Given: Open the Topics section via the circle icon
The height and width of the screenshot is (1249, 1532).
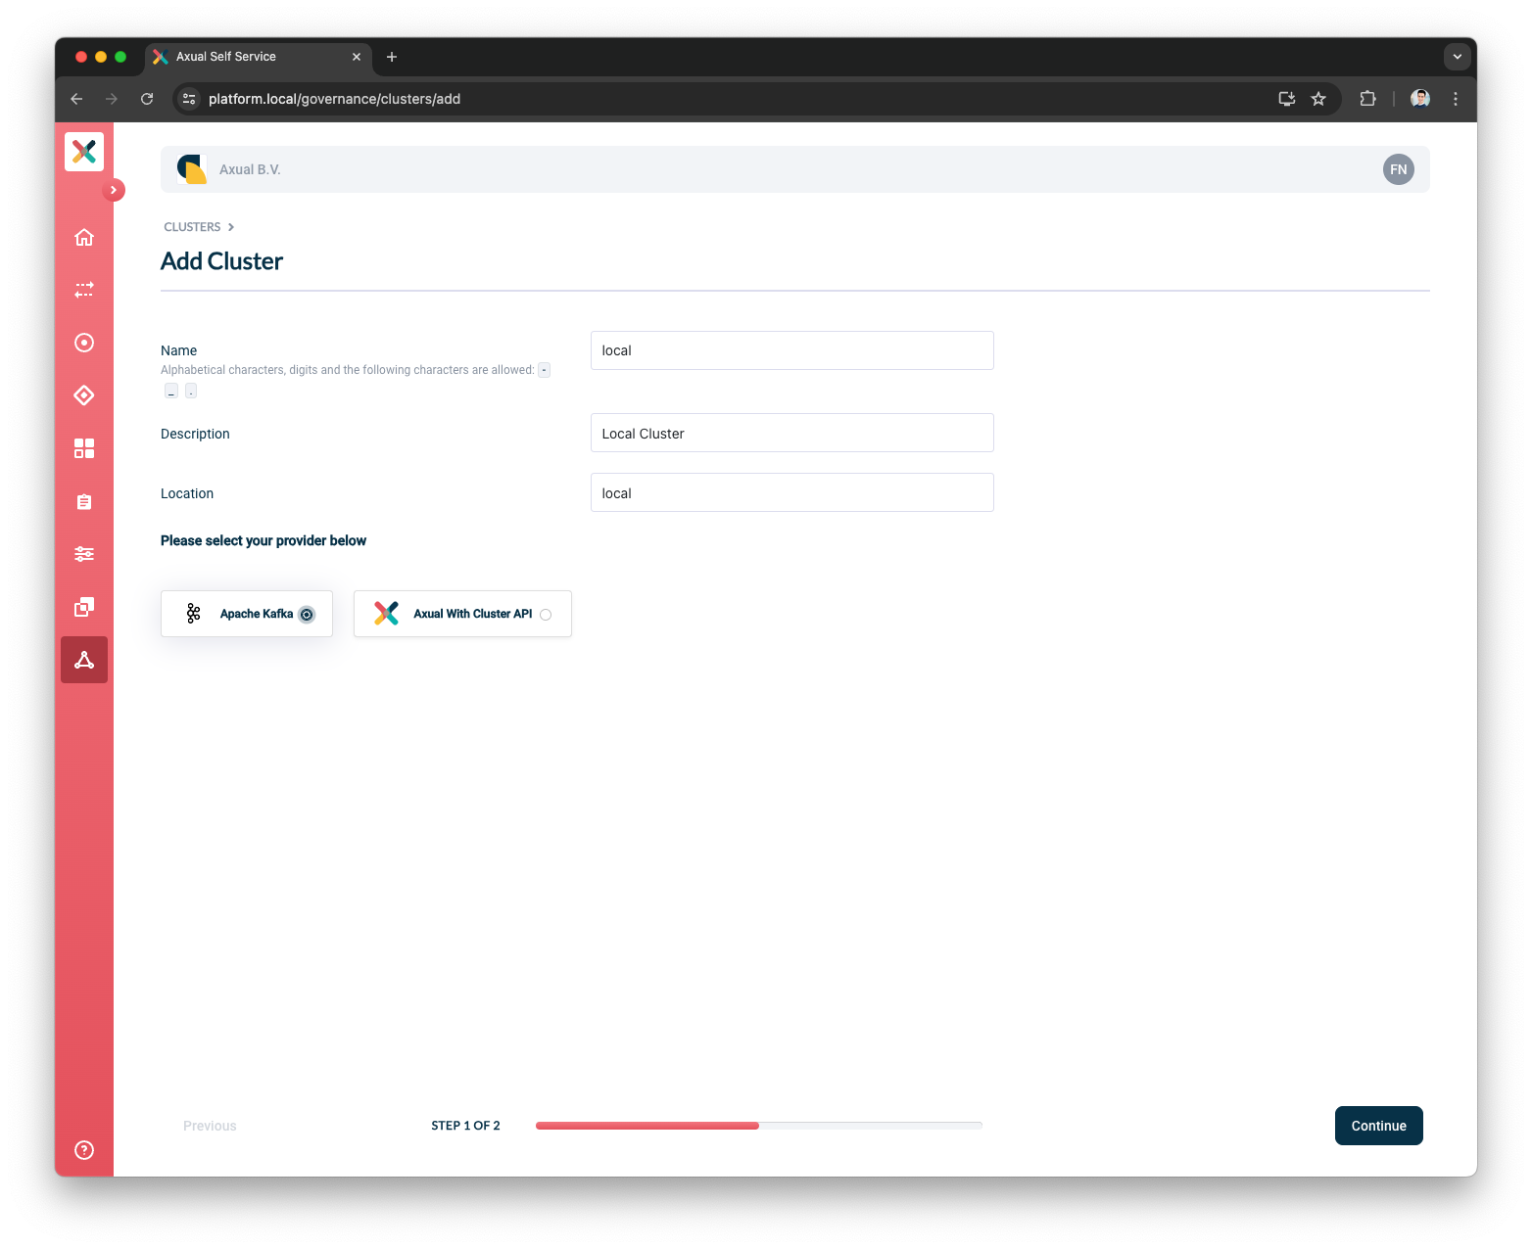Looking at the screenshot, I should pyautogui.click(x=84, y=343).
